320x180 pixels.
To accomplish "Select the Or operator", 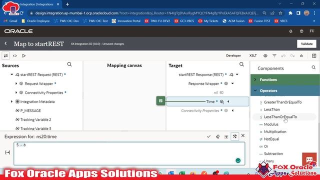I will coord(266,146).
